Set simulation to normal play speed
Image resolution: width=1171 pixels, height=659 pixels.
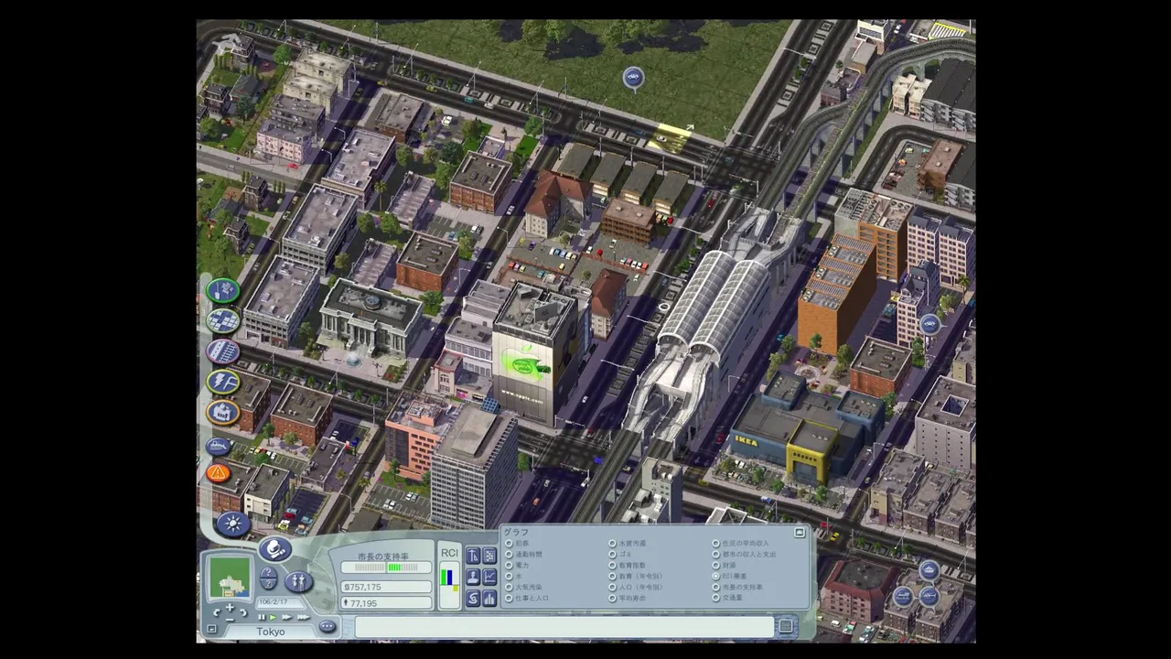[x=273, y=617]
